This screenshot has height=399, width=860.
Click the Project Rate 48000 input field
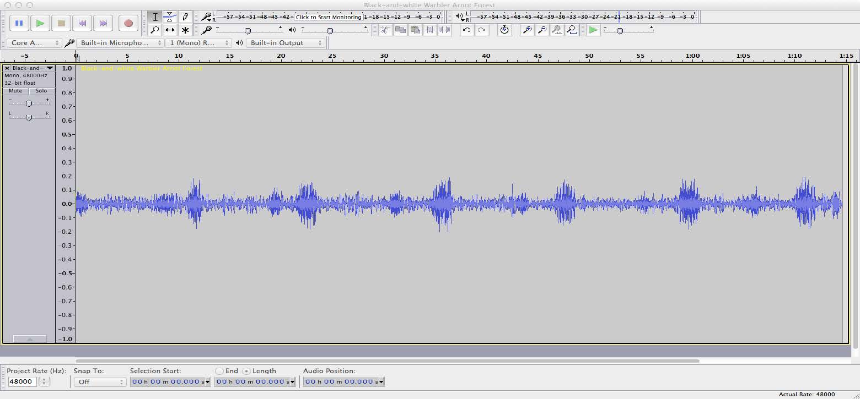[x=22, y=381]
